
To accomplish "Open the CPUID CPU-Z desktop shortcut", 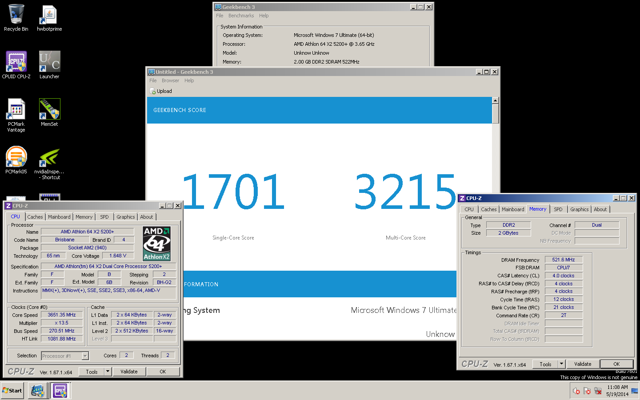I will point(16,65).
